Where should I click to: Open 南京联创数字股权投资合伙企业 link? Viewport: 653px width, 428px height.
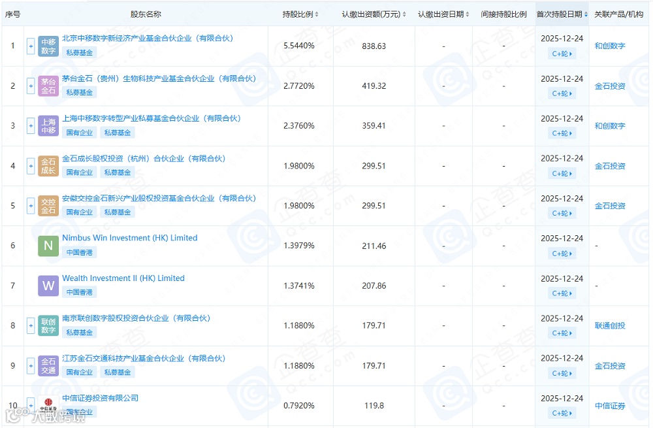[136, 318]
